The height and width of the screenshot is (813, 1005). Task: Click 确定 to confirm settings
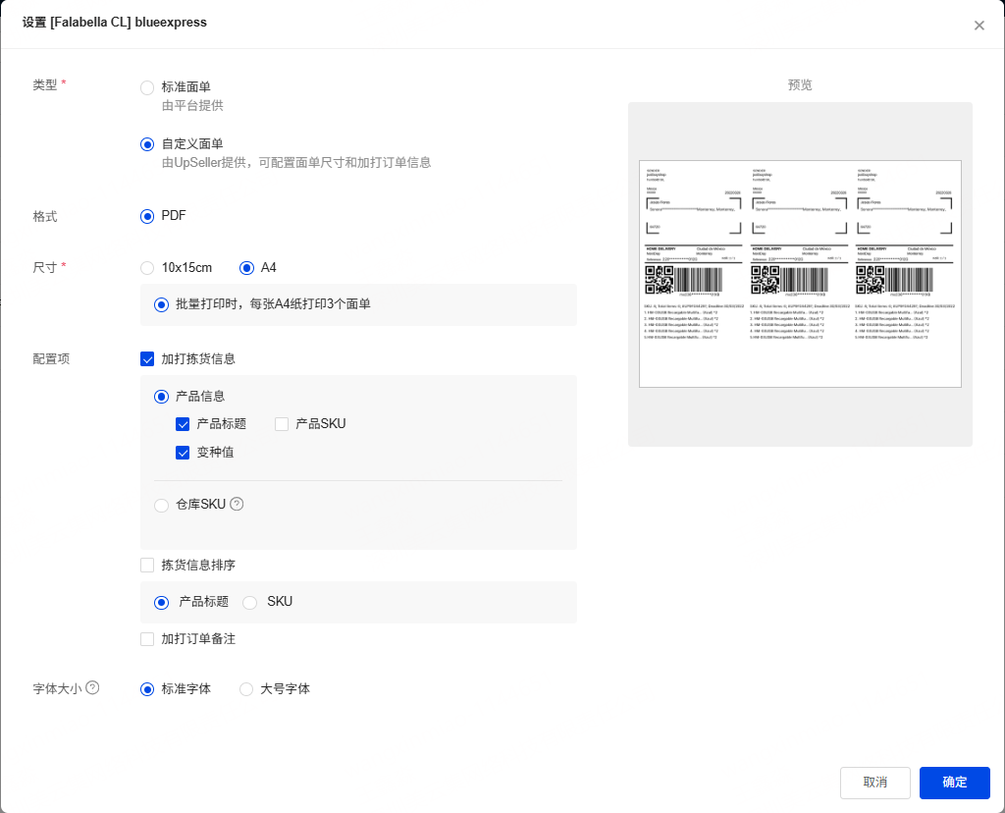[x=954, y=783]
